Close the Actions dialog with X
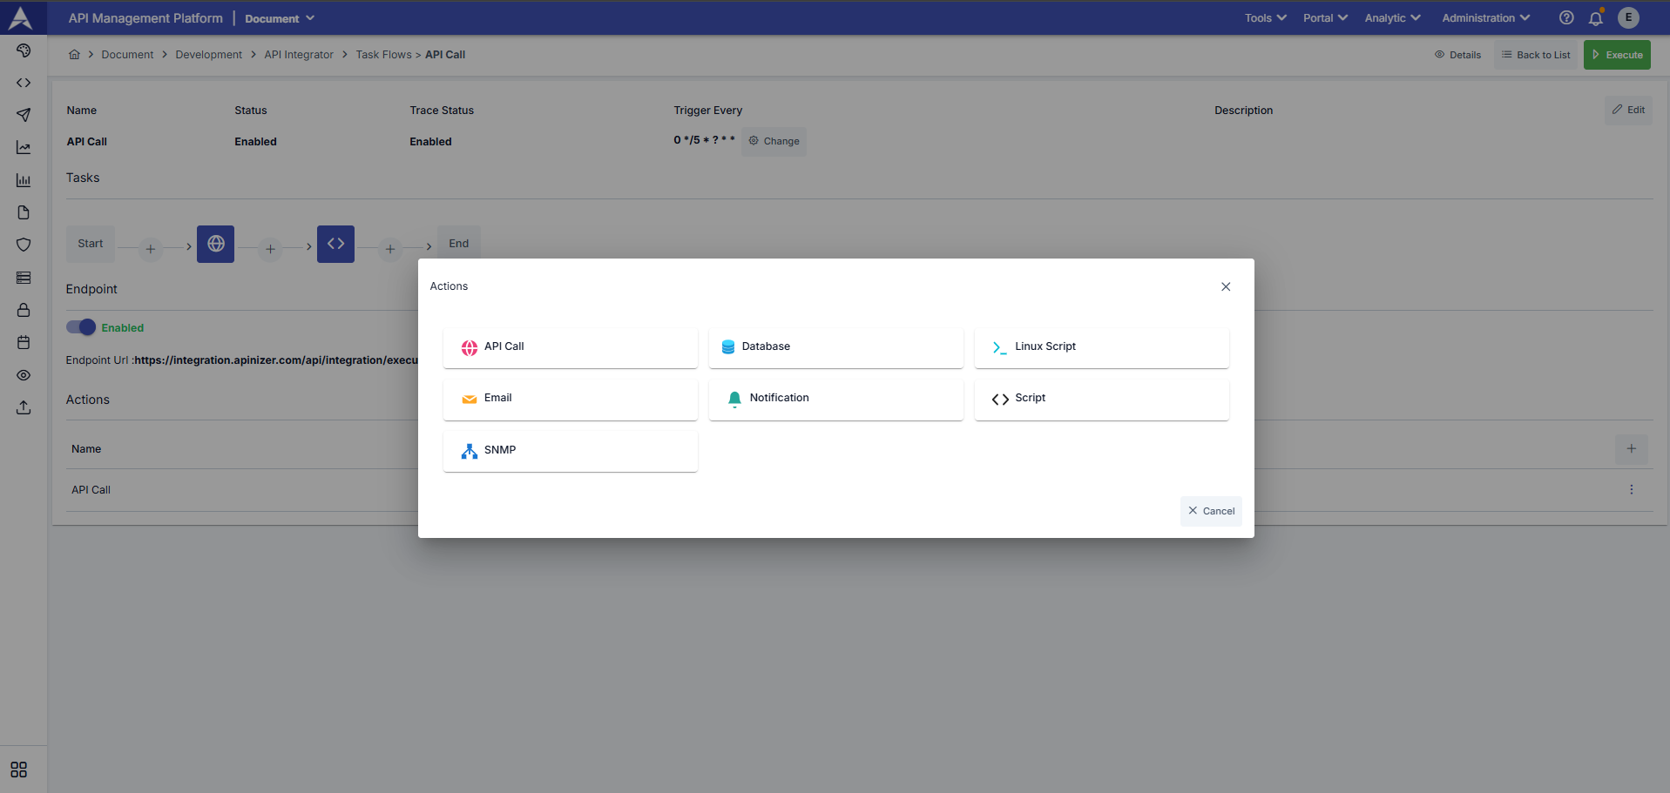The image size is (1670, 793). tap(1225, 286)
